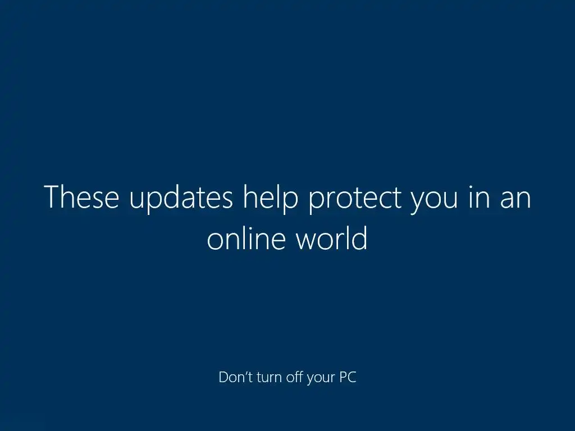Viewport: 575px width, 431px height.
Task: Click the word "an" ending the first line
Action: tap(515, 200)
